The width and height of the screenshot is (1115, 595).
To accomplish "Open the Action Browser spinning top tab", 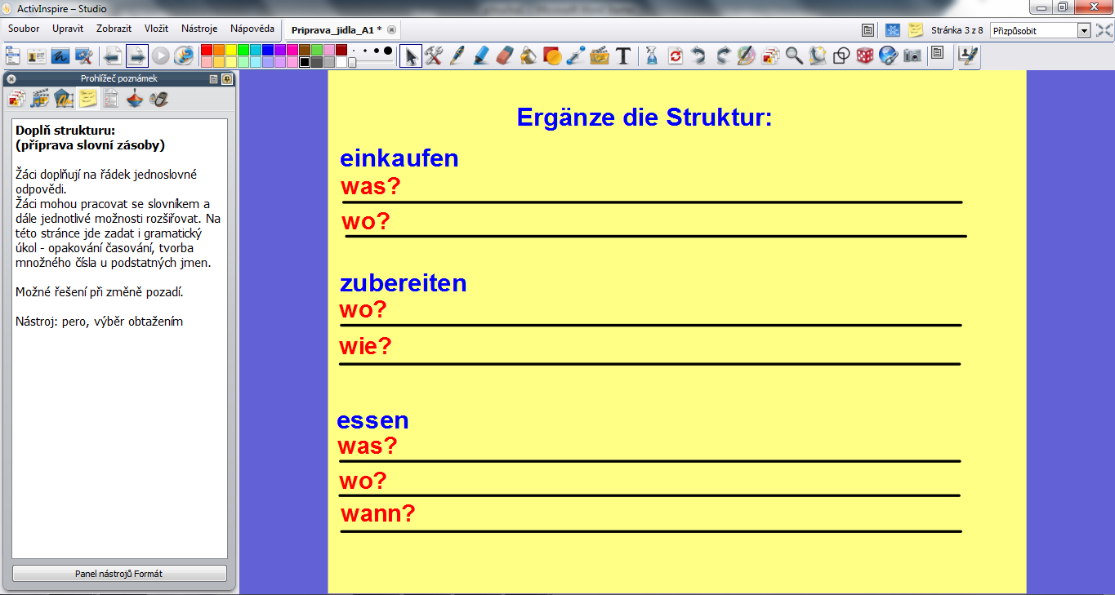I will (x=135, y=99).
